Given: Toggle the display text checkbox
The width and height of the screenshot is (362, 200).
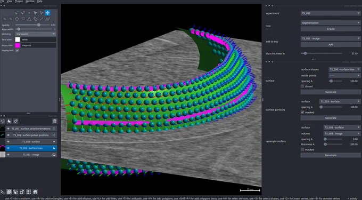Looking at the screenshot, I should click(x=17, y=51).
